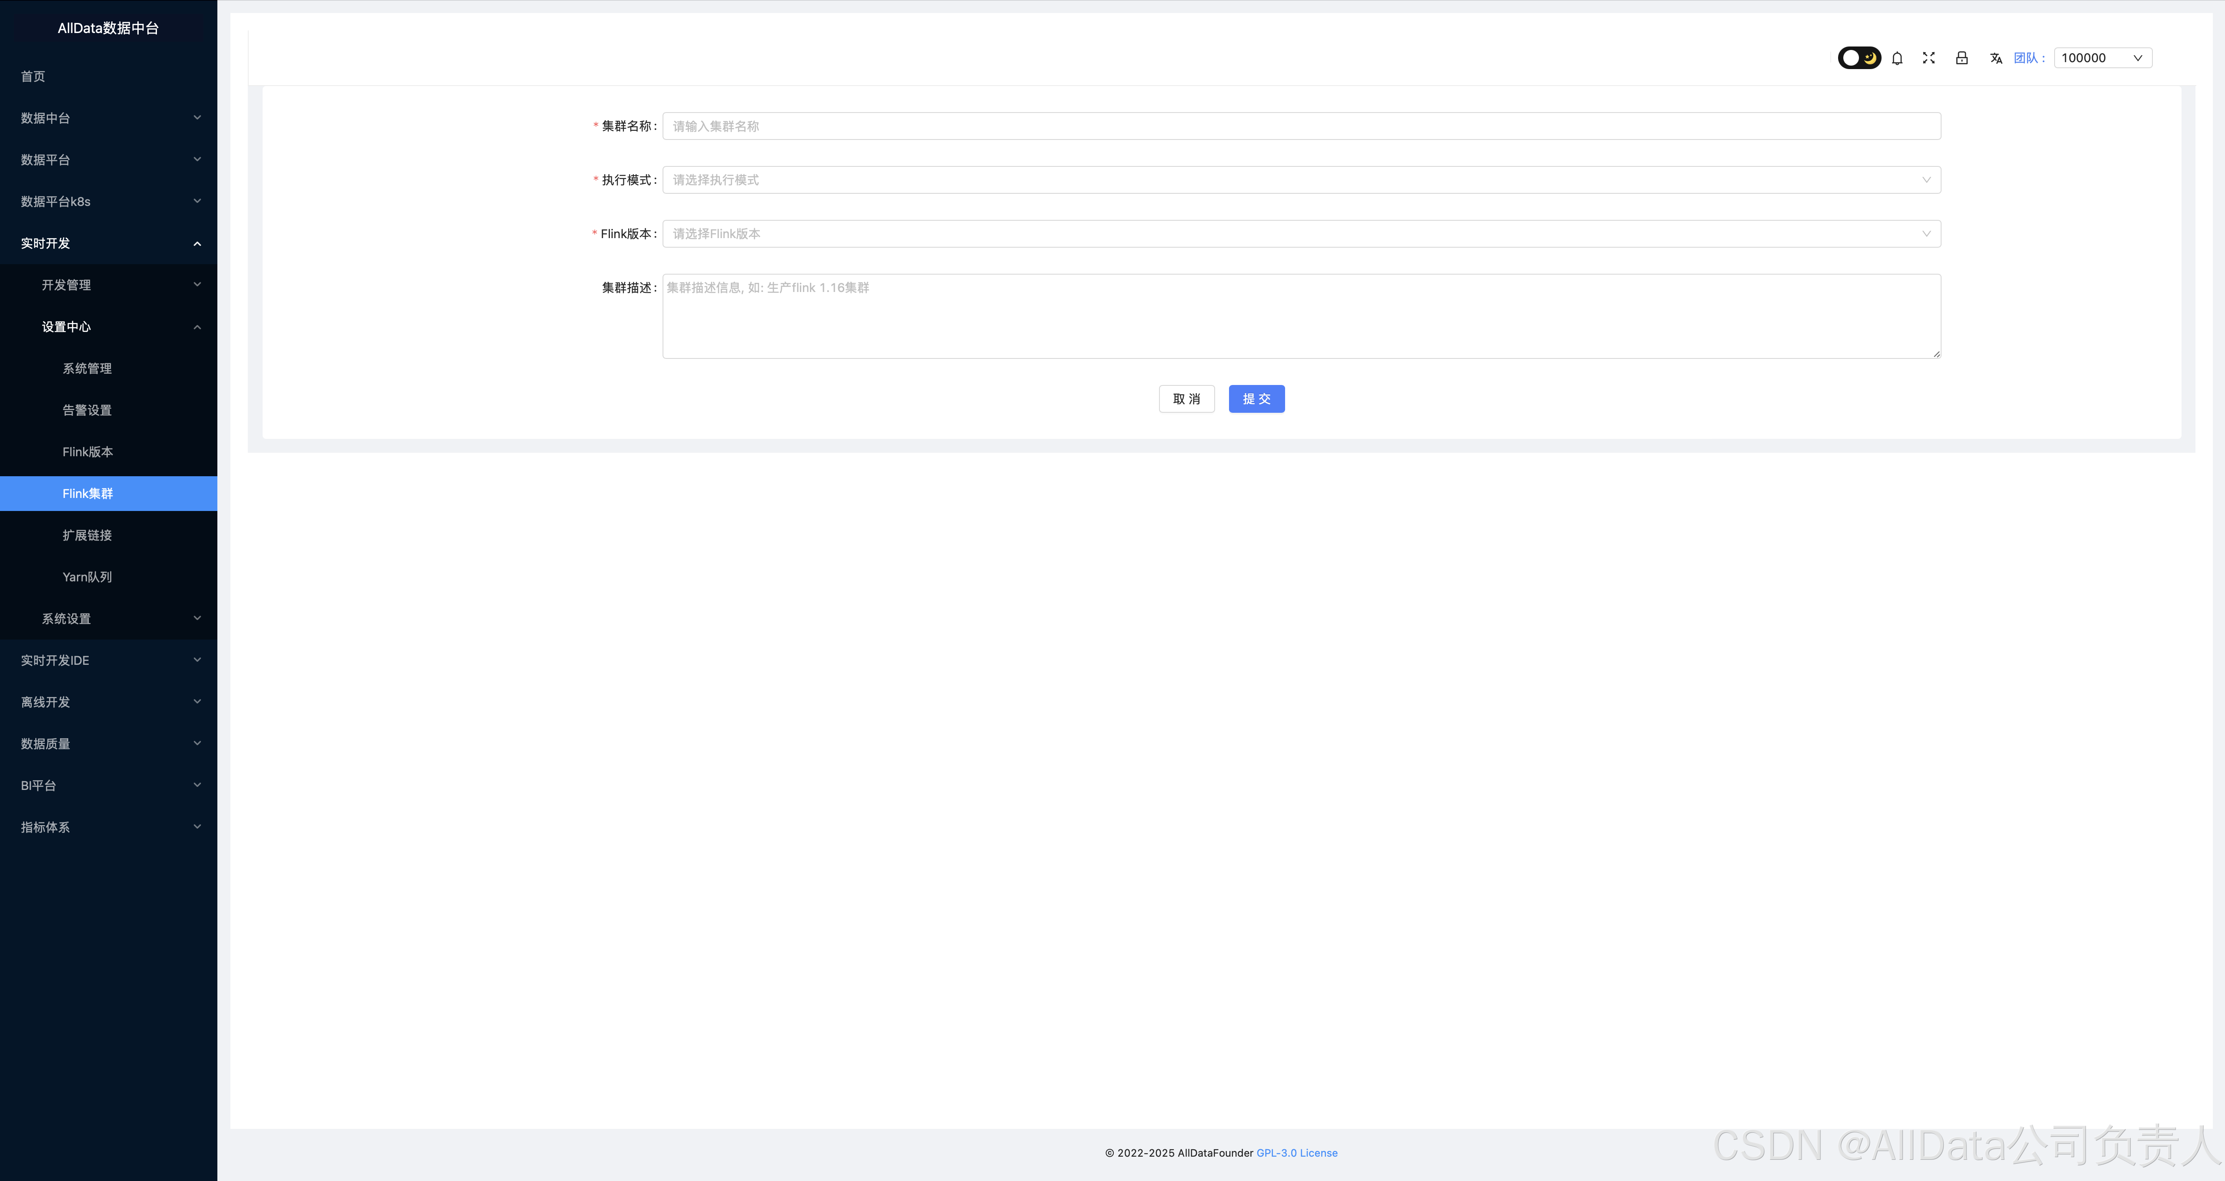2225x1181 pixels.
Task: Click the lock screen icon
Action: click(1962, 58)
